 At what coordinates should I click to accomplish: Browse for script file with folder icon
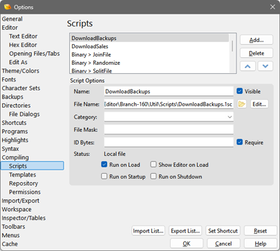[x=241, y=104]
